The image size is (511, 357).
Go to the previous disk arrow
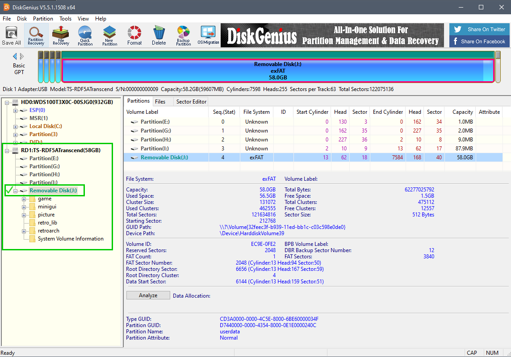coord(15,56)
